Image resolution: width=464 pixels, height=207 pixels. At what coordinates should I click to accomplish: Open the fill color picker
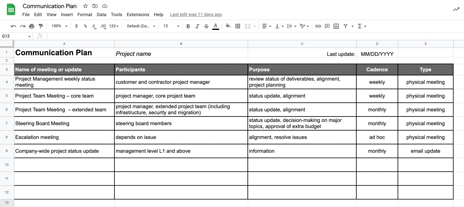pos(228,26)
